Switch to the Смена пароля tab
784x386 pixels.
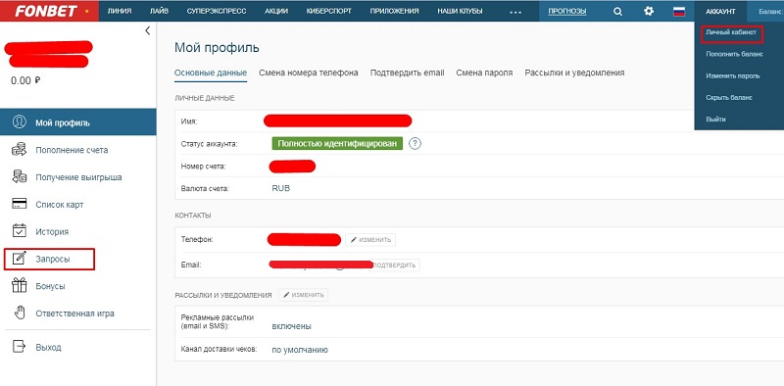484,72
